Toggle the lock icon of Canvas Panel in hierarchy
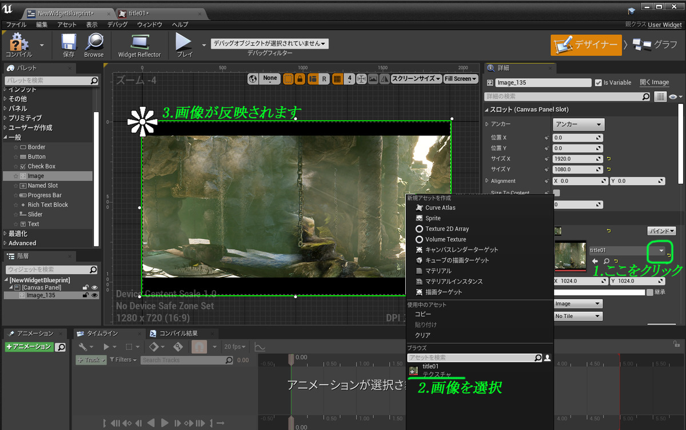686x430 pixels. 86,288
